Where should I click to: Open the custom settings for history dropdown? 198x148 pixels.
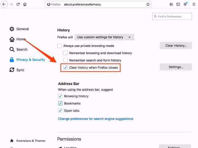[104, 37]
